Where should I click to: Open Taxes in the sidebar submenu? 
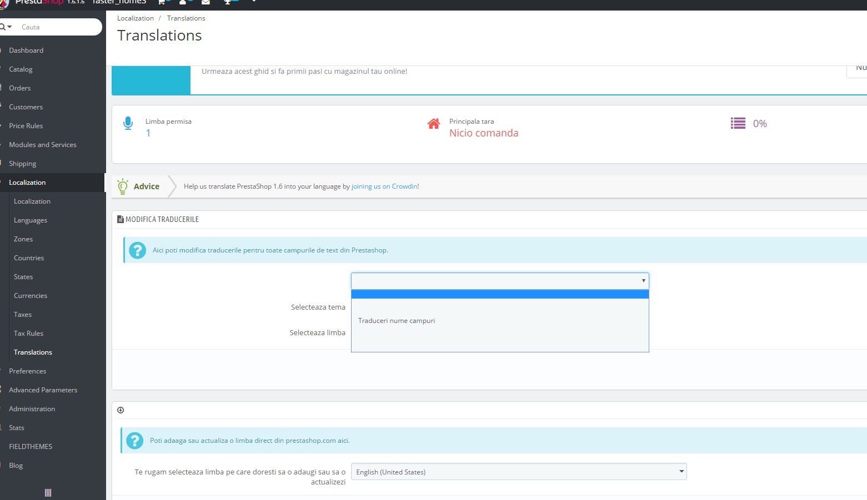[23, 315]
